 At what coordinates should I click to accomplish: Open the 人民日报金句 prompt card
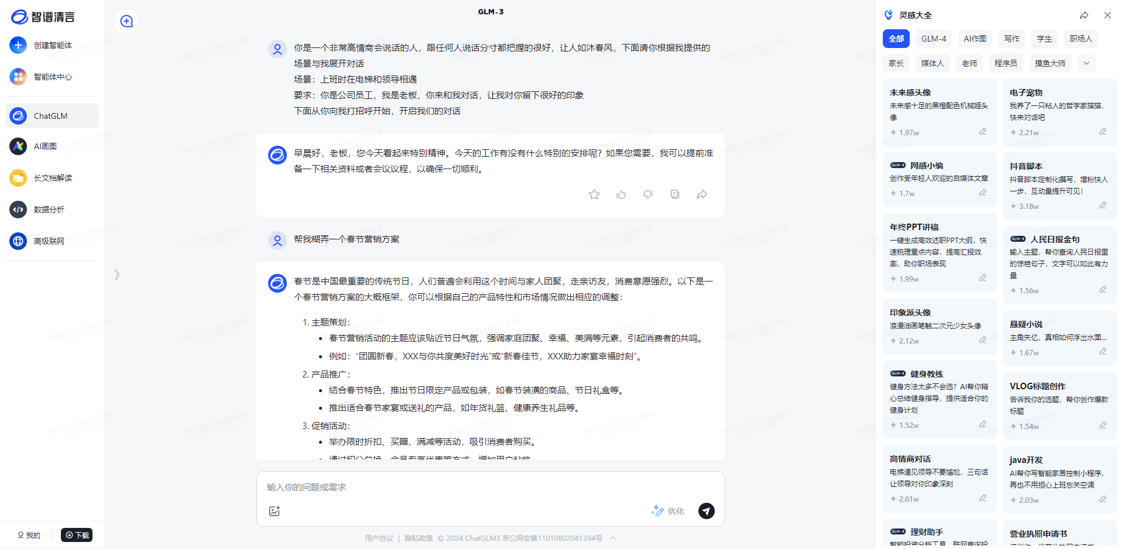coord(1060,265)
